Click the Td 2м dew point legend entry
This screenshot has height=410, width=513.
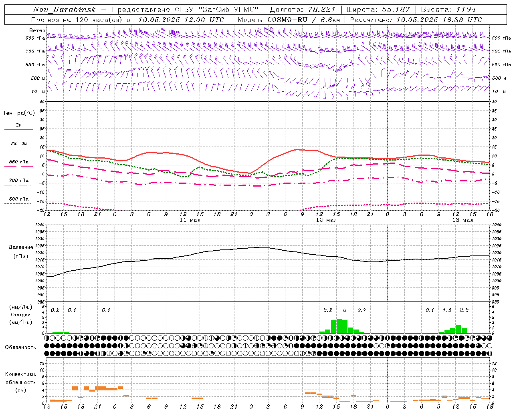19,143
